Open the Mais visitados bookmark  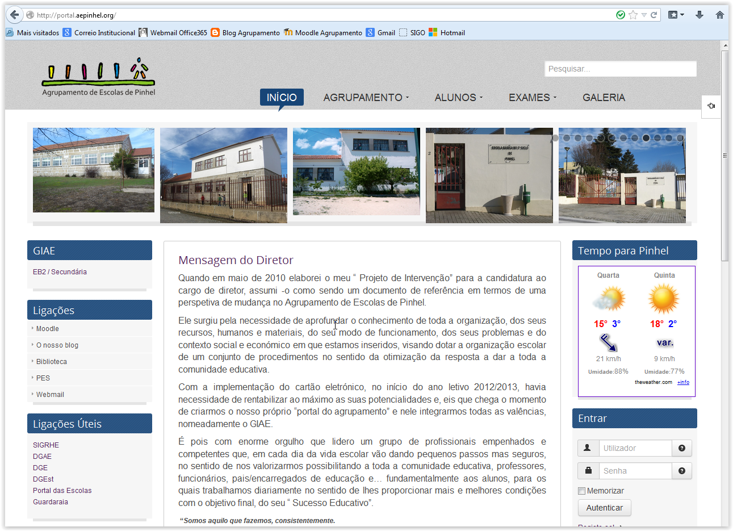[x=32, y=33]
